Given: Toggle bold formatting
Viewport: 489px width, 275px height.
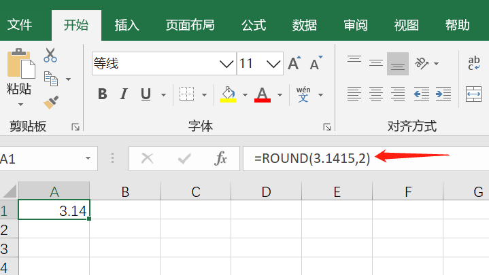Looking at the screenshot, I should 103,94.
